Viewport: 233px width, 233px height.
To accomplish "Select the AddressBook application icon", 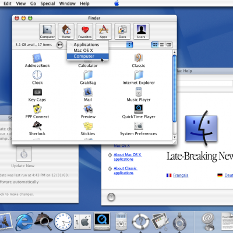I will point(37,58).
